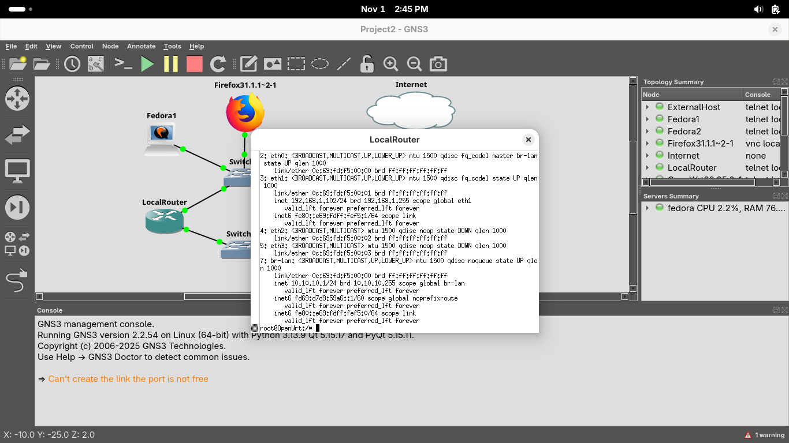Image resolution: width=789 pixels, height=443 pixels.
Task: Toggle the lock/unlock items padlock
Action: (367, 64)
